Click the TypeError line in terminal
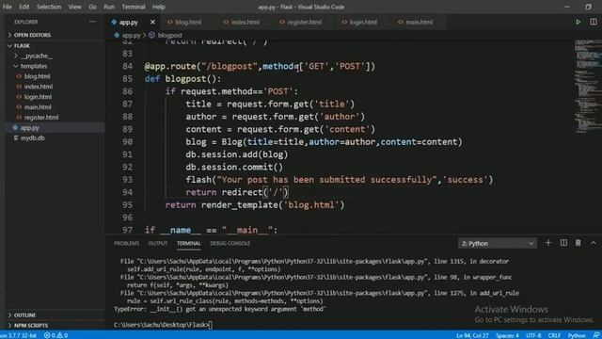This screenshot has width=602, height=339. point(219,309)
